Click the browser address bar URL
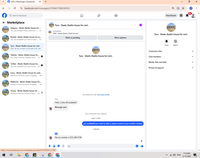200x158 pixels. (47, 8)
